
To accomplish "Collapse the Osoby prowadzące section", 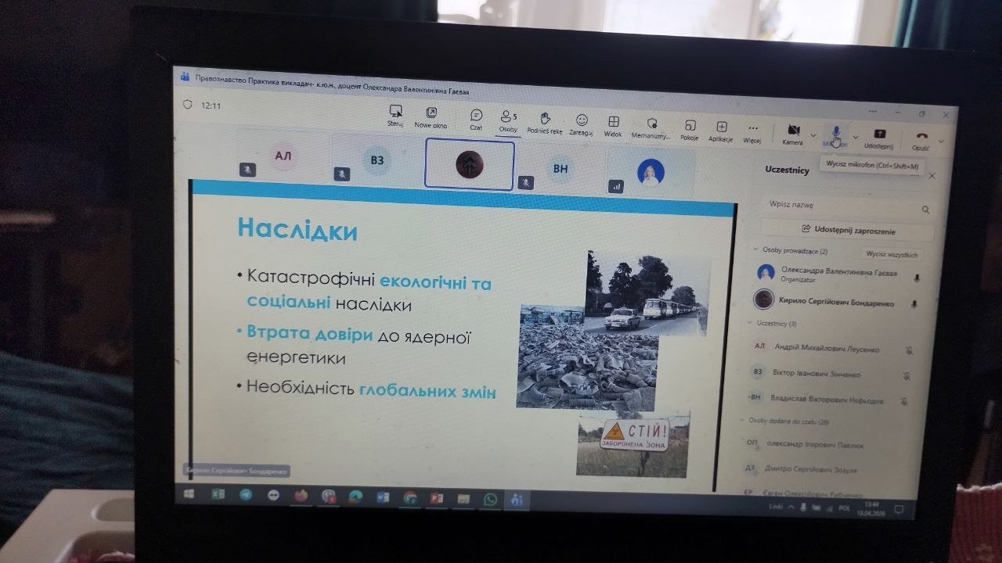I will (x=755, y=250).
